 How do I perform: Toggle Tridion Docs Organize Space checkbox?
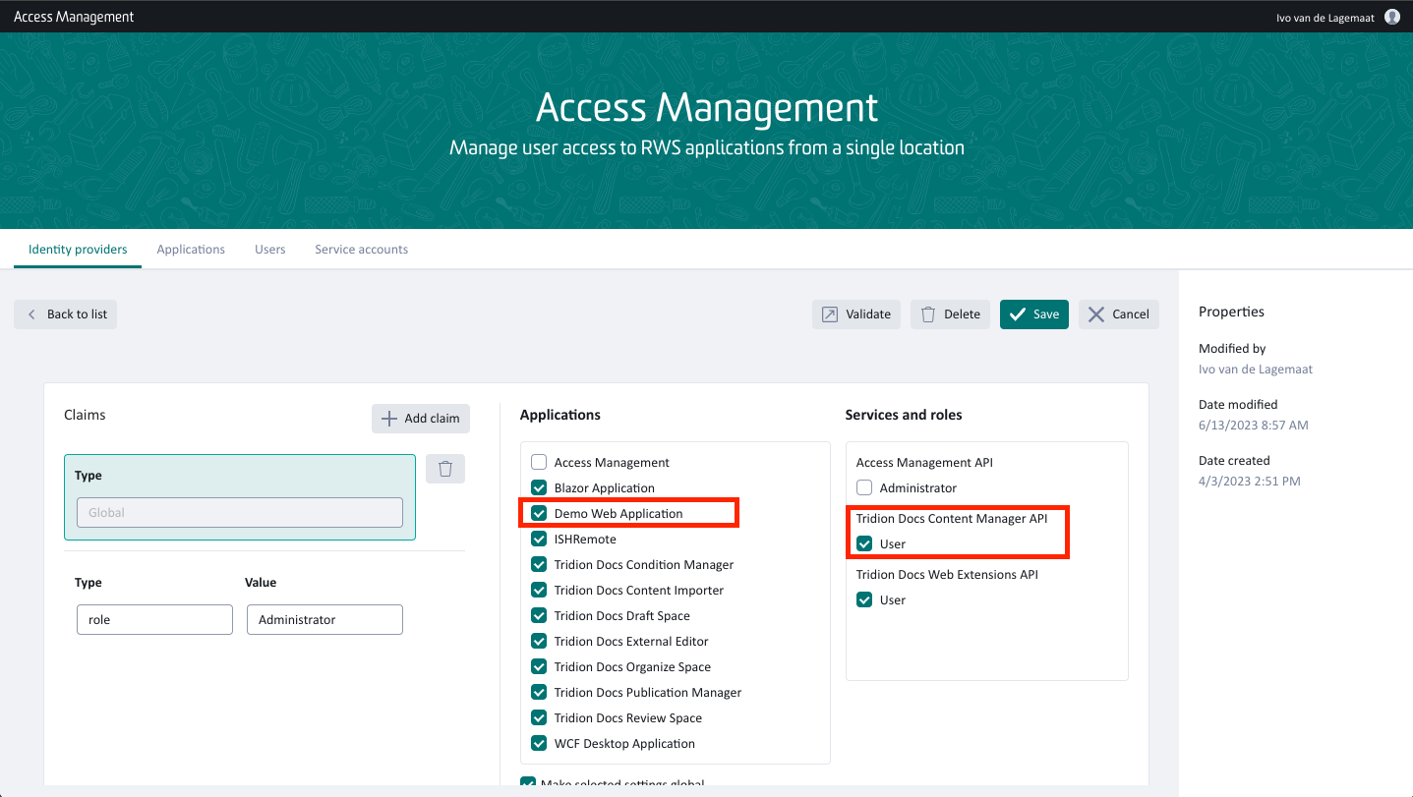[x=539, y=666]
